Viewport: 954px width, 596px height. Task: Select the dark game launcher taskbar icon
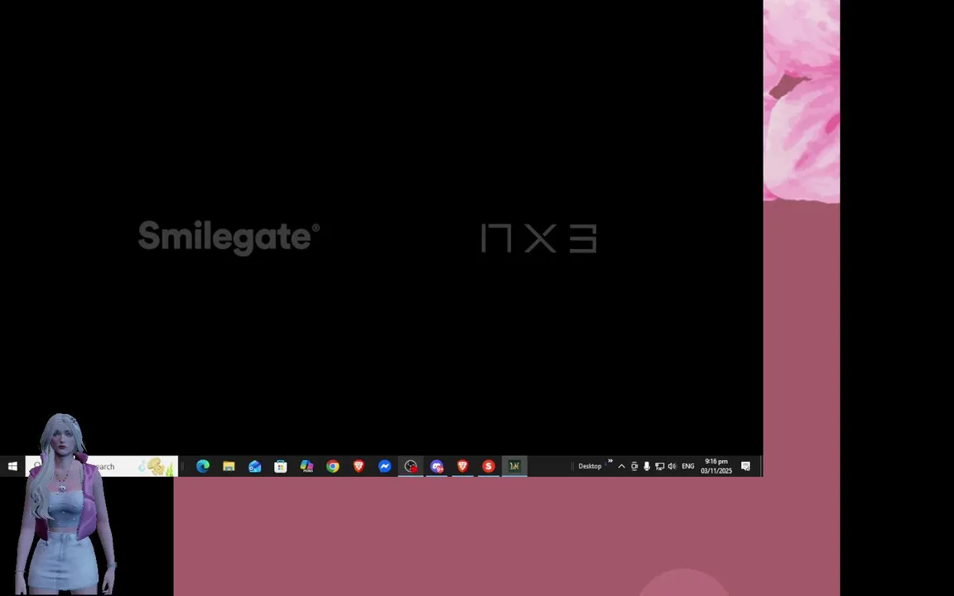point(514,467)
